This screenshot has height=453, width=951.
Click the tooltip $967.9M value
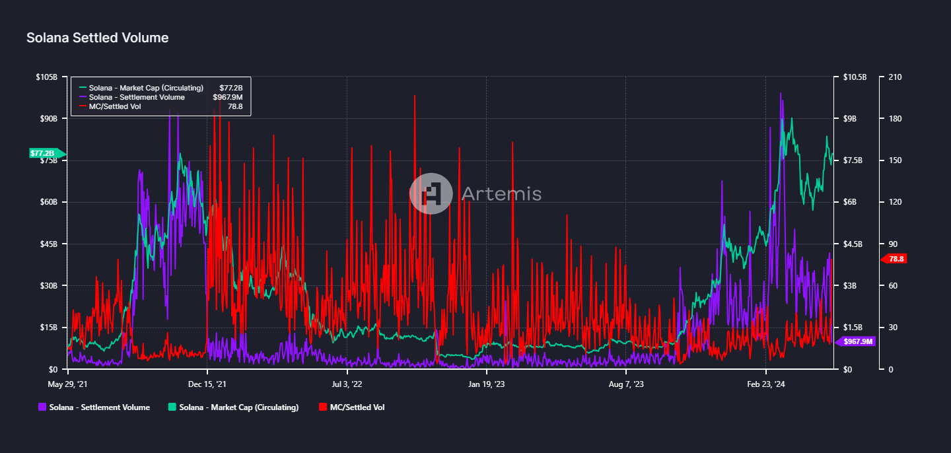(x=228, y=97)
